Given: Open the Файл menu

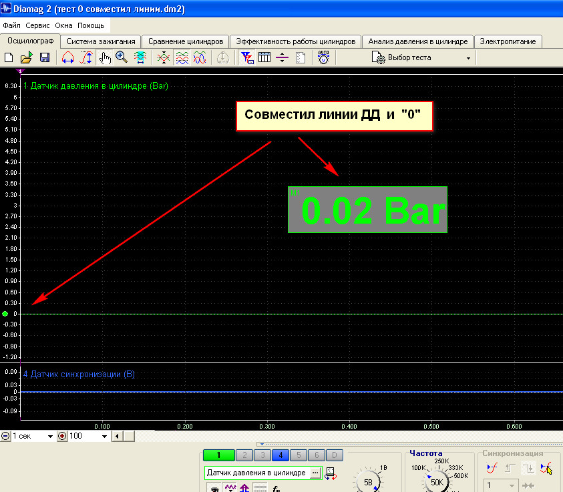Looking at the screenshot, I should click(11, 25).
